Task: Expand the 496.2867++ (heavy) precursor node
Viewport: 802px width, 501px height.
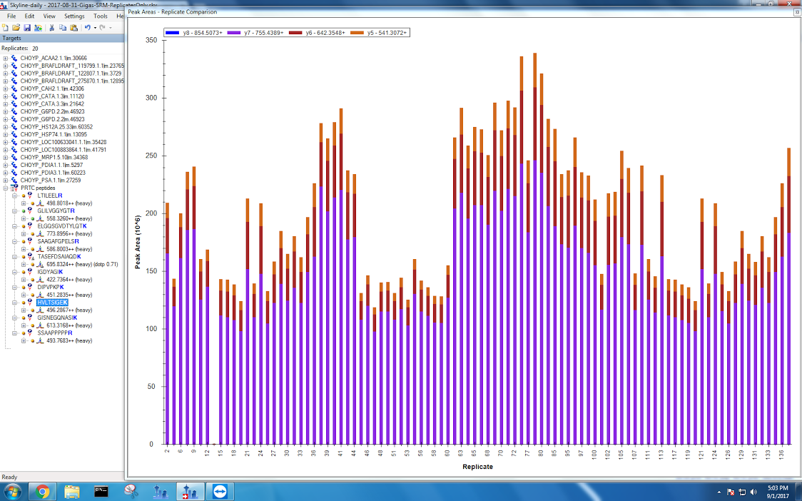Action: pyautogui.click(x=24, y=310)
